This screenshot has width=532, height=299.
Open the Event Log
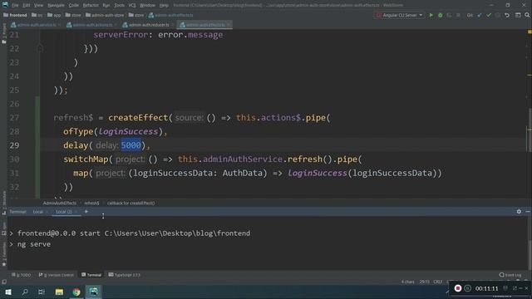coord(510,275)
